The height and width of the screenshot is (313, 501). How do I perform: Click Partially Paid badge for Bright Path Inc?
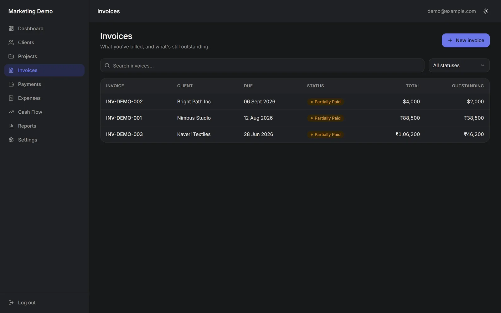click(x=325, y=102)
